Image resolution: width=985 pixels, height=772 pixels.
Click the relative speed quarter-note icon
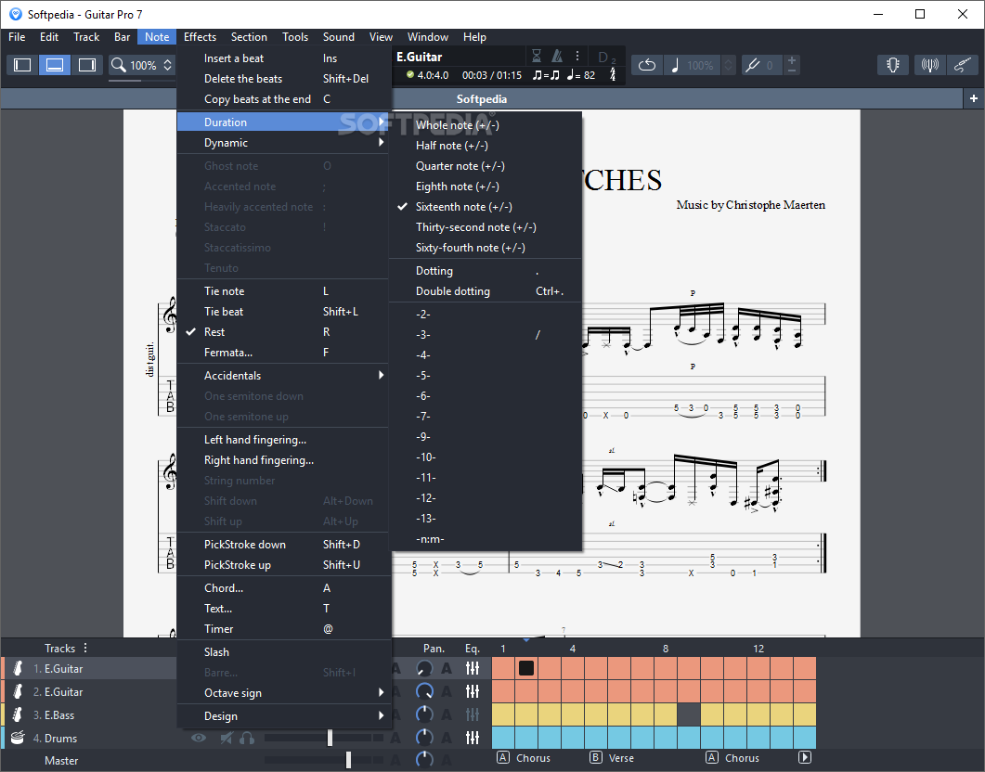click(x=675, y=65)
